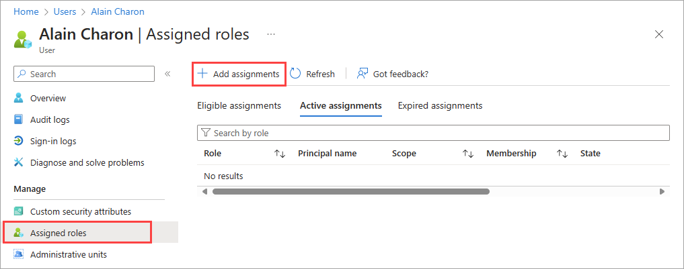Switch to Eligible assignments tab
The height and width of the screenshot is (269, 684).
[239, 105]
